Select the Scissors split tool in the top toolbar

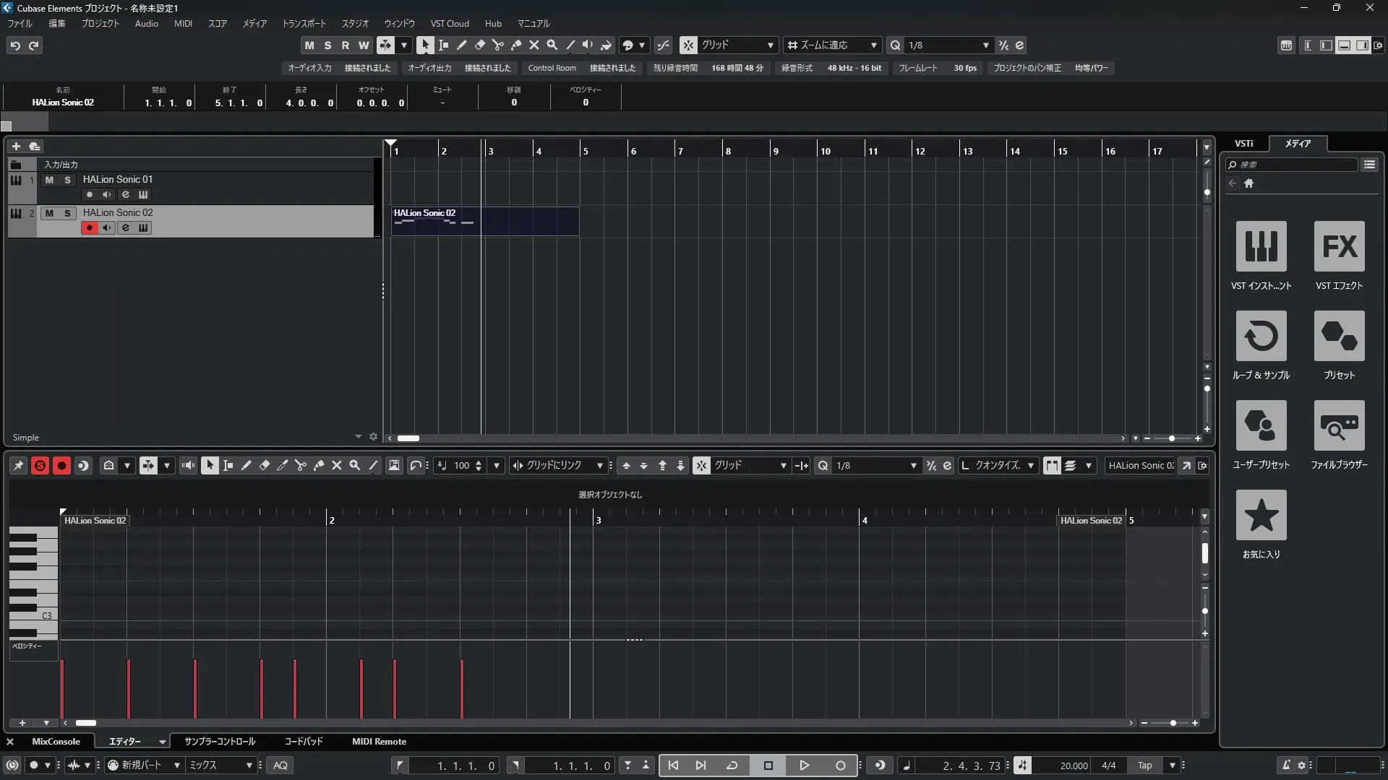click(x=497, y=45)
